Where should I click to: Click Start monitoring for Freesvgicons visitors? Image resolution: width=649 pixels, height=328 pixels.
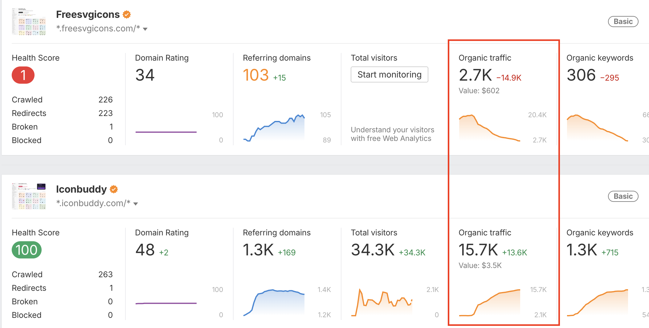[x=390, y=74]
